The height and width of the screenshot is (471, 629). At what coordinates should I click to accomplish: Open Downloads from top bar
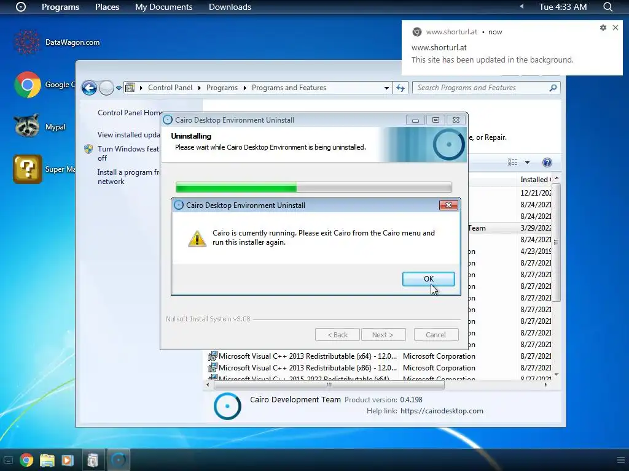tap(230, 7)
